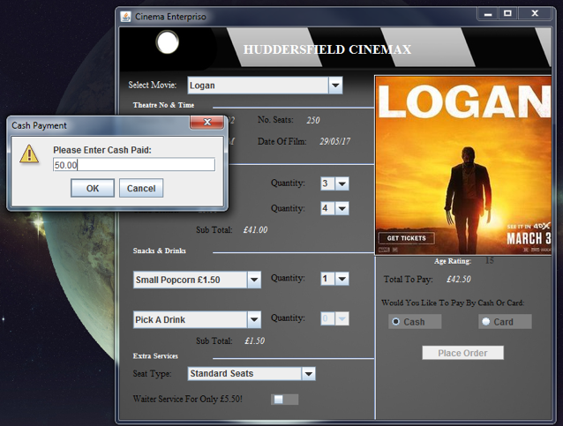Click the Extra Services section heading

click(155, 356)
